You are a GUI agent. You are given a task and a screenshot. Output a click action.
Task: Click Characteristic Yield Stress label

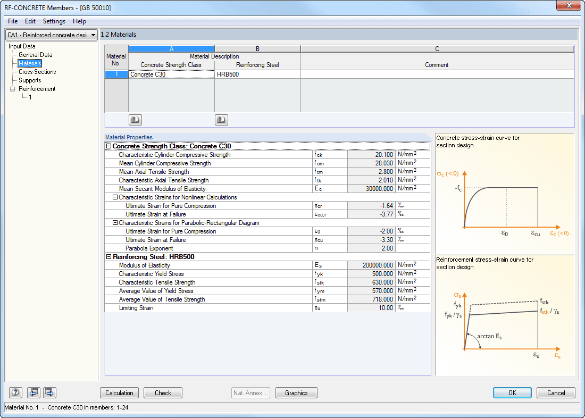pyautogui.click(x=151, y=274)
